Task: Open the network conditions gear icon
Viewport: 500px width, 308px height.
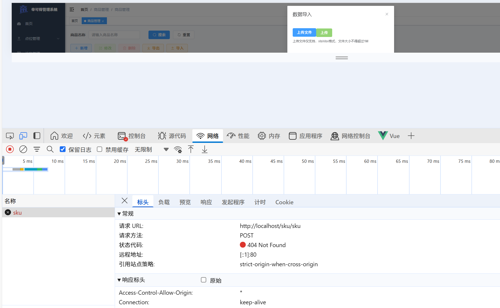Action: pyautogui.click(x=178, y=149)
